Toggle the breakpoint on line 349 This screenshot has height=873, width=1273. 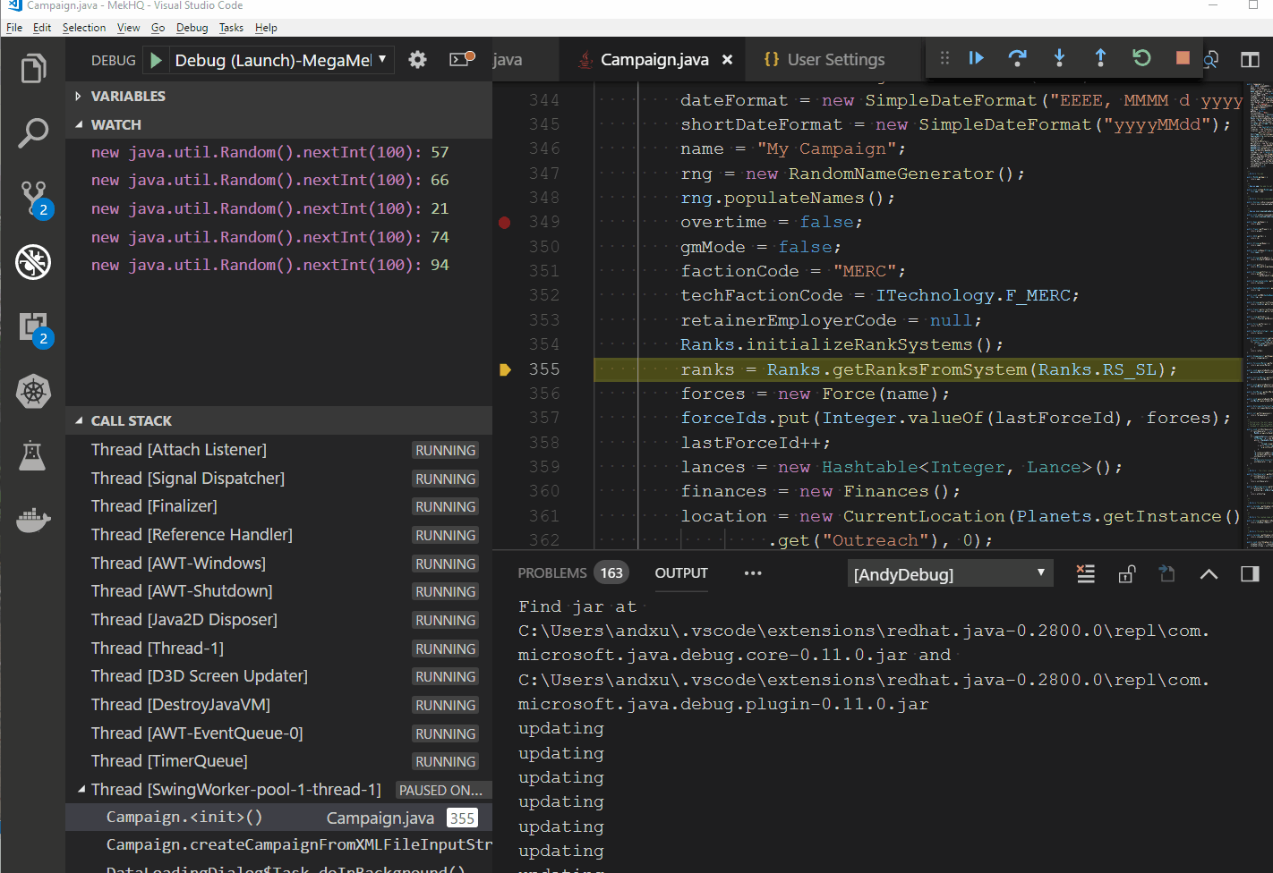(504, 222)
